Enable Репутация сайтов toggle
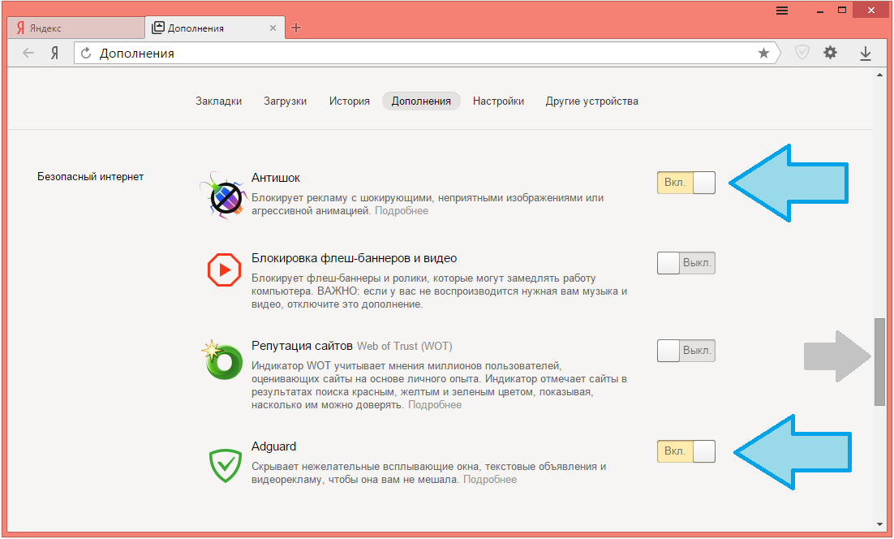This screenshot has height=539, width=894. tap(686, 350)
